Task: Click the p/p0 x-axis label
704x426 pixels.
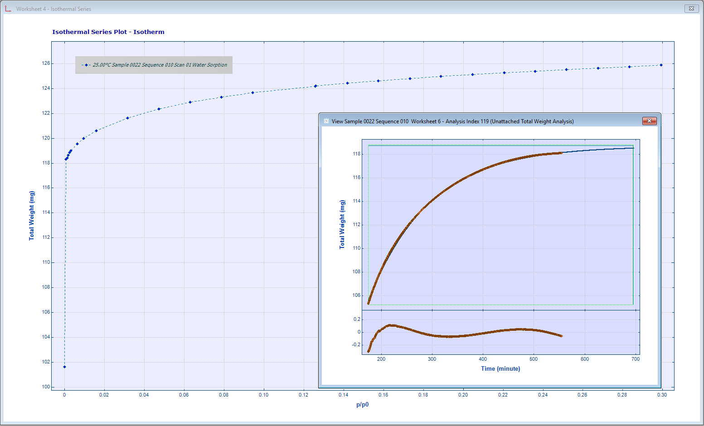Action: coord(362,404)
